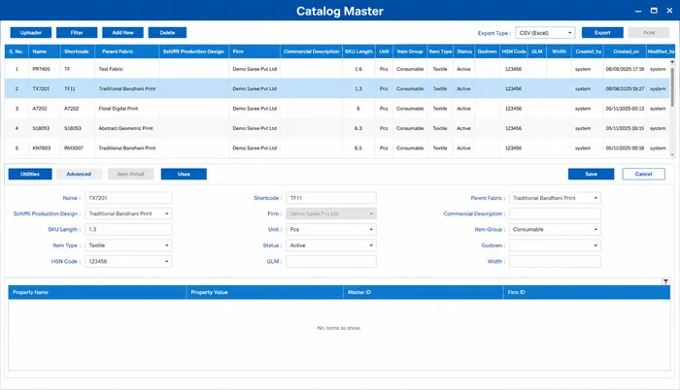Open the Item Type dropdown
680x390 pixels.
(x=128, y=245)
